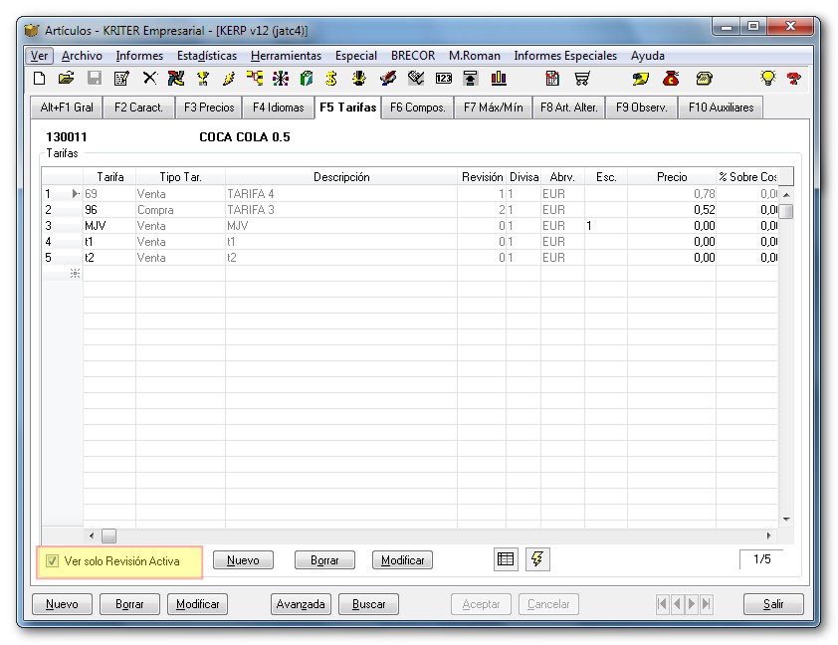Image resolution: width=838 pixels, height=645 pixels.
Task: Open the Herramientas menu
Action: coord(286,56)
